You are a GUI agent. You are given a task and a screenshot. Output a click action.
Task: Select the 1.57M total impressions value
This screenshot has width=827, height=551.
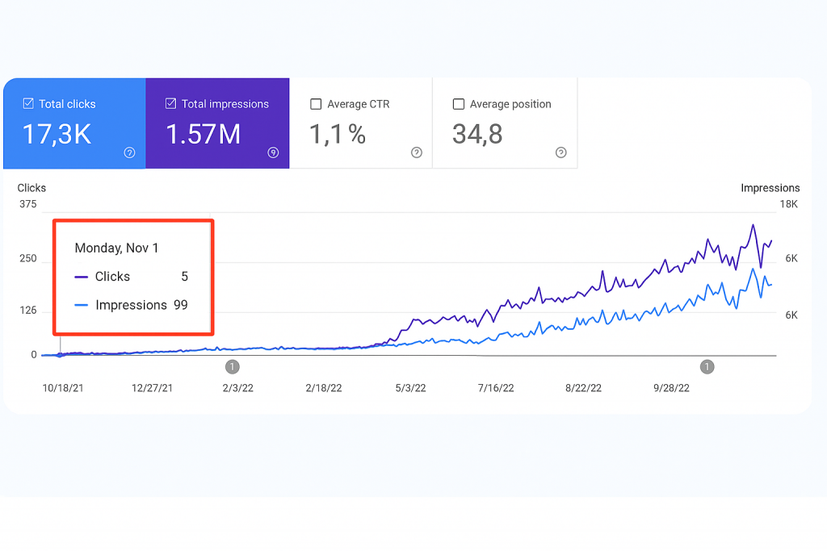204,135
